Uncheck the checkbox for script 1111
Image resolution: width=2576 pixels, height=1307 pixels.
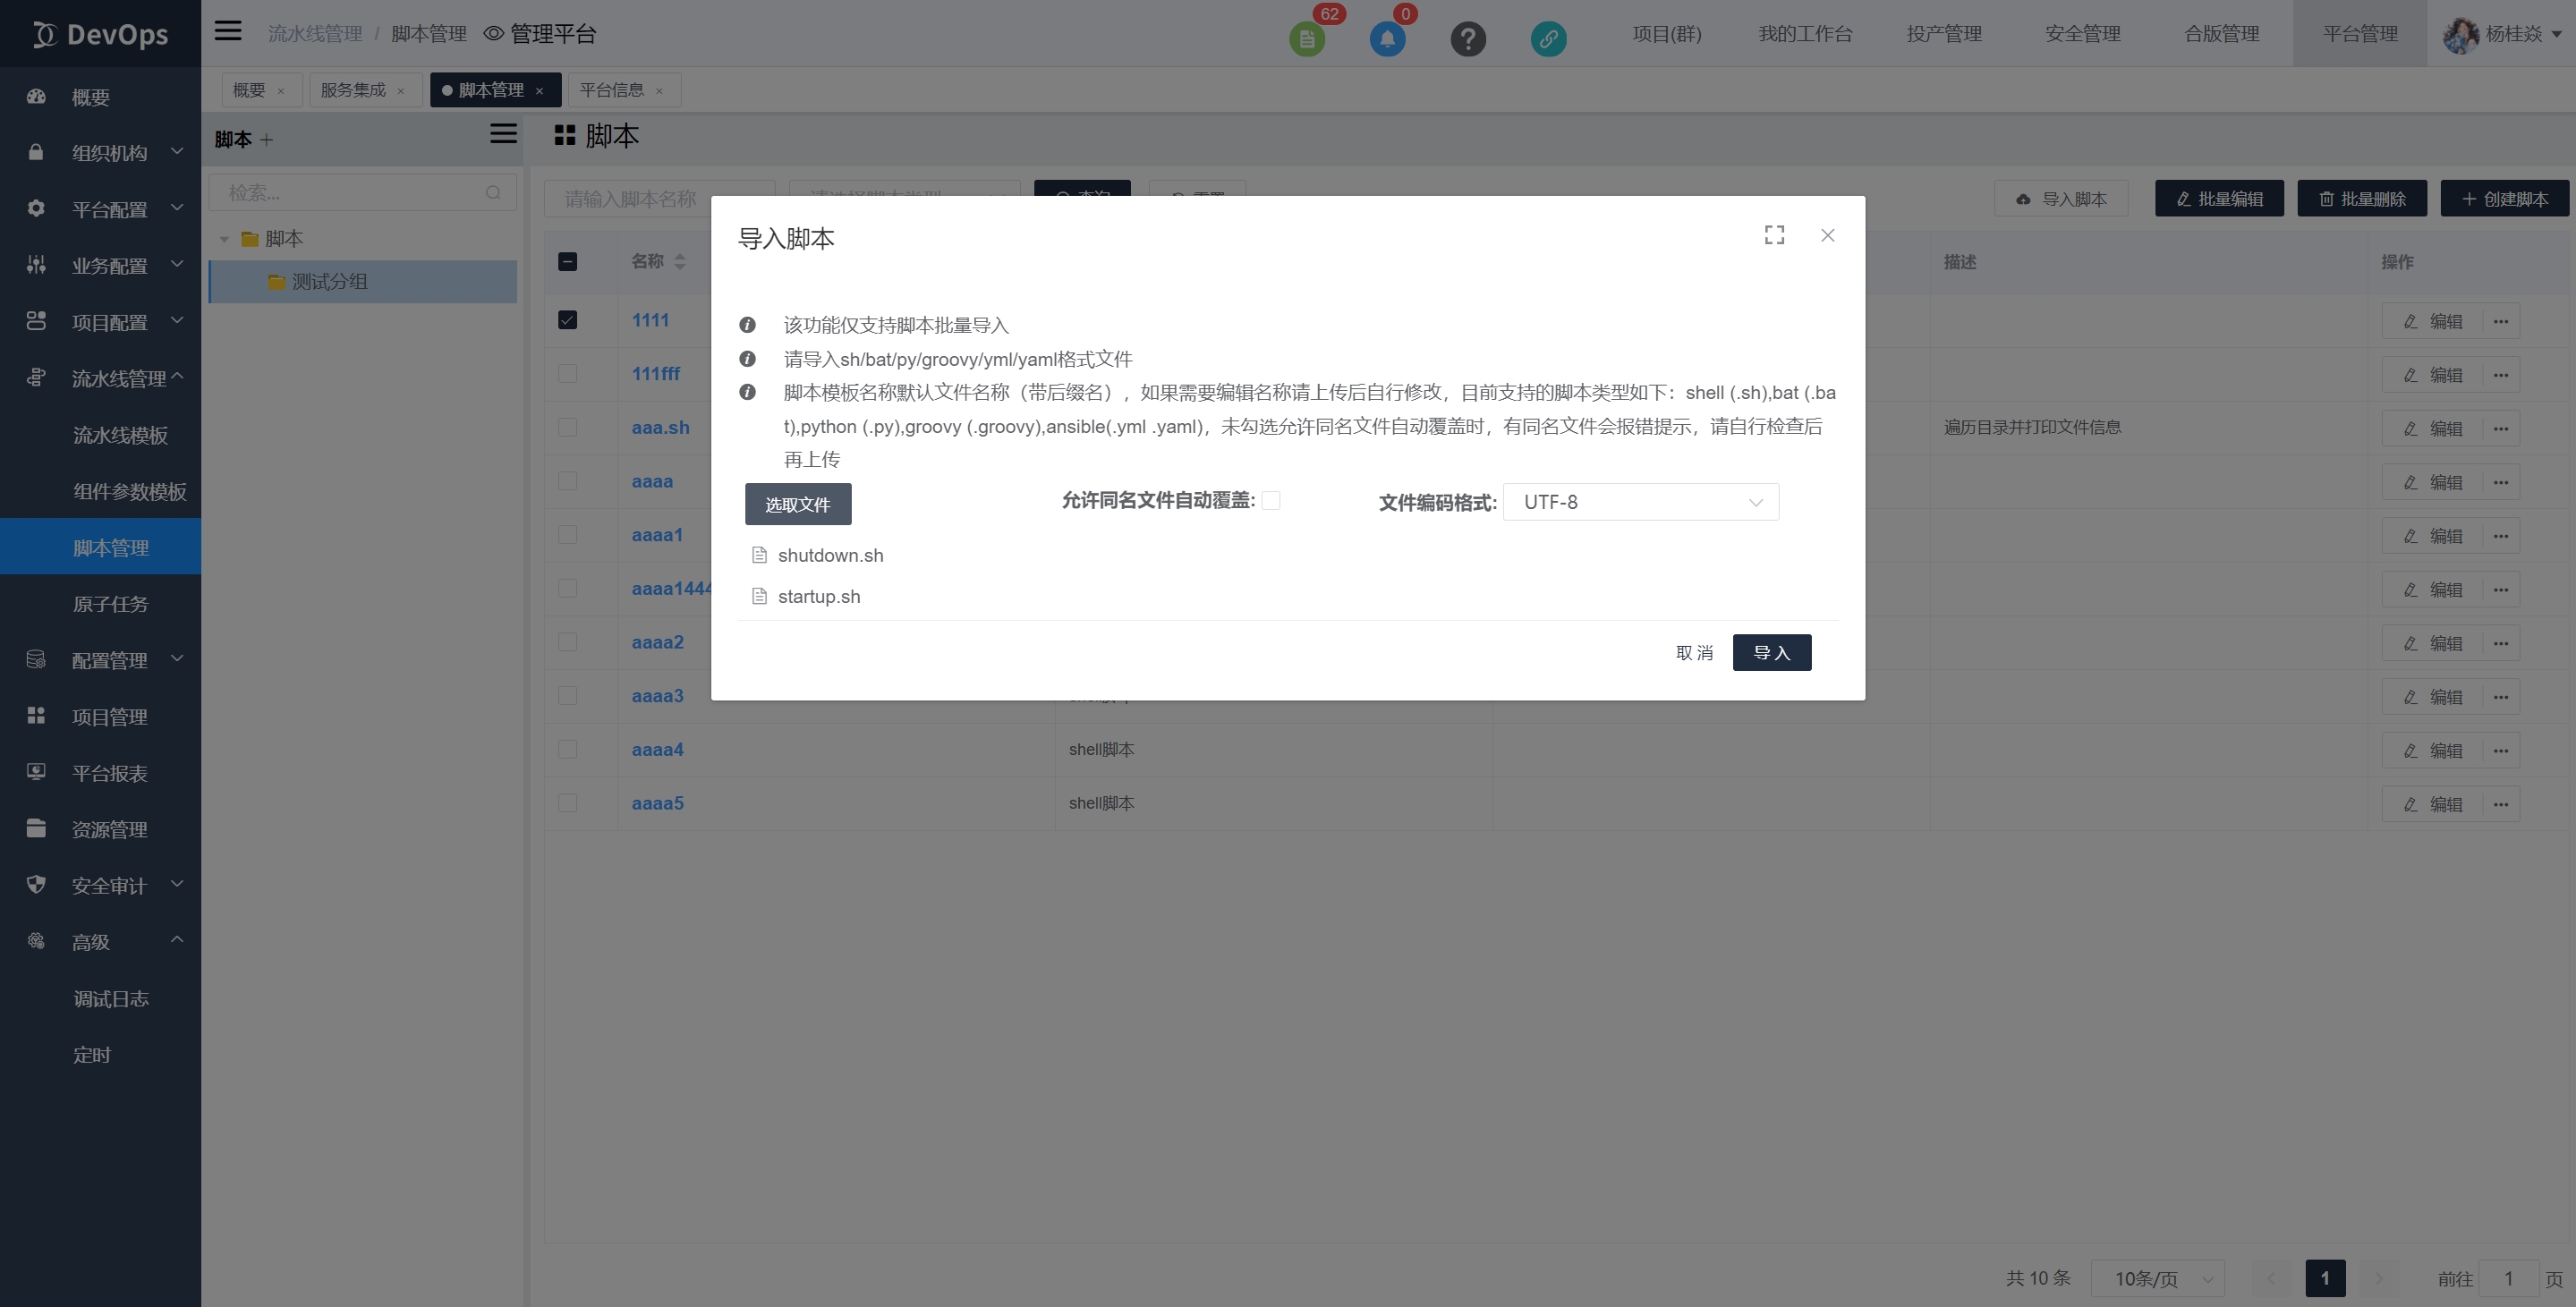[x=567, y=320]
